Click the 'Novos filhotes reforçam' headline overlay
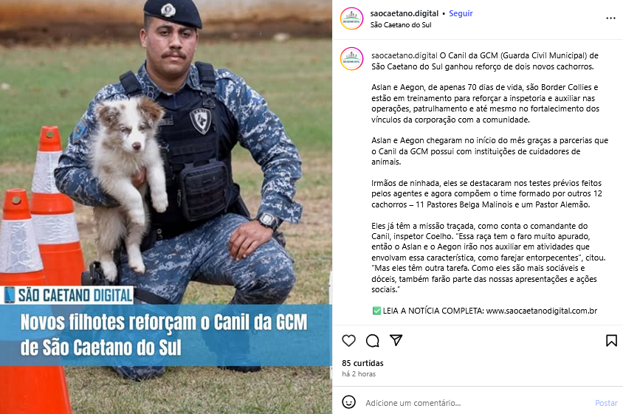623x414 pixels. pyautogui.click(x=165, y=335)
